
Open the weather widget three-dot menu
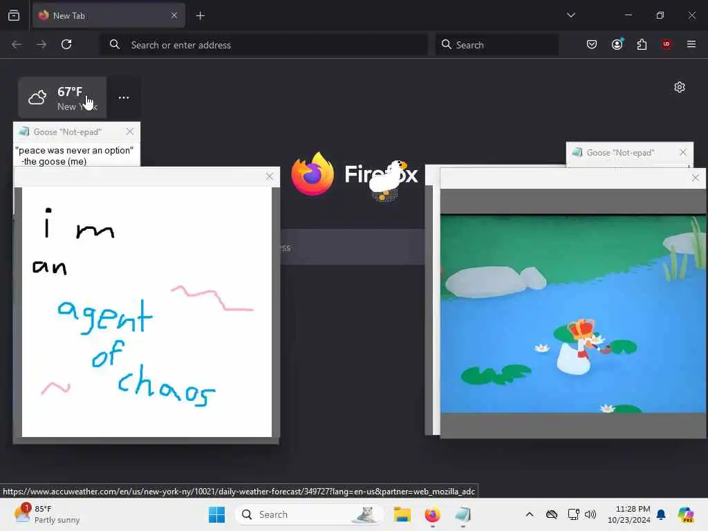coord(124,97)
